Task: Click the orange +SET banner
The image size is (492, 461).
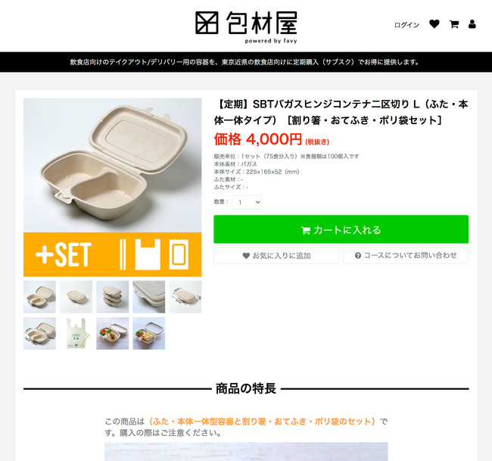Action: point(112,254)
